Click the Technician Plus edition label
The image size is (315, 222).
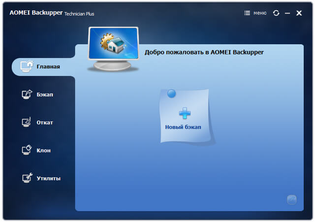79,14
